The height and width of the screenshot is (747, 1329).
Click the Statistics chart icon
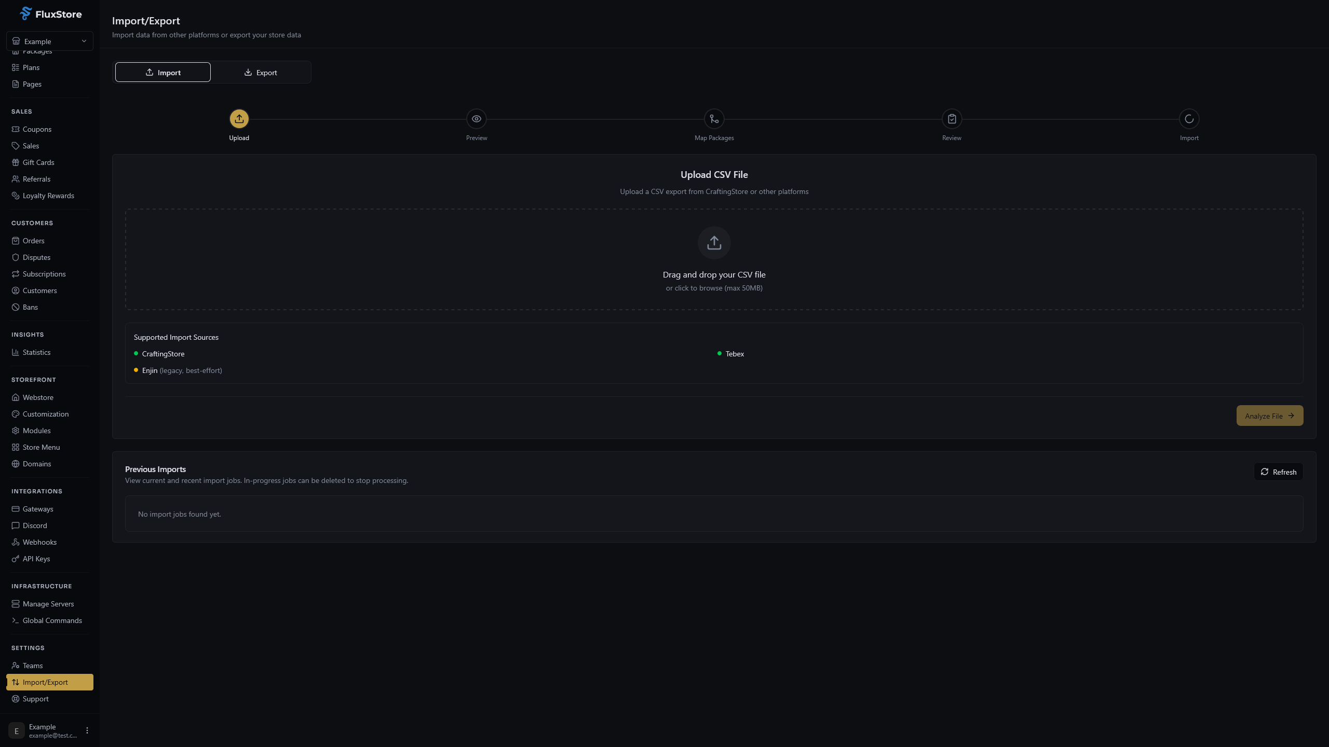[16, 352]
